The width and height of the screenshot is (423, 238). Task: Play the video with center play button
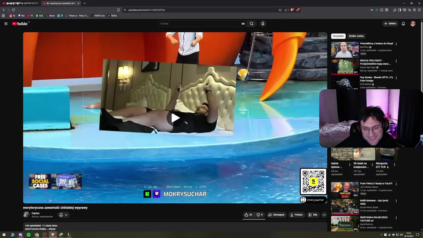click(x=175, y=118)
